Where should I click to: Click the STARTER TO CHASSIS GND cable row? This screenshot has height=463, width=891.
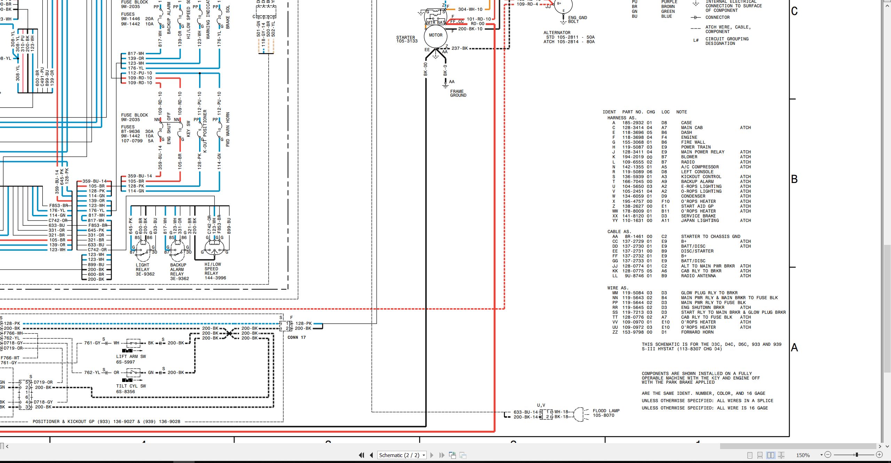[676, 237]
